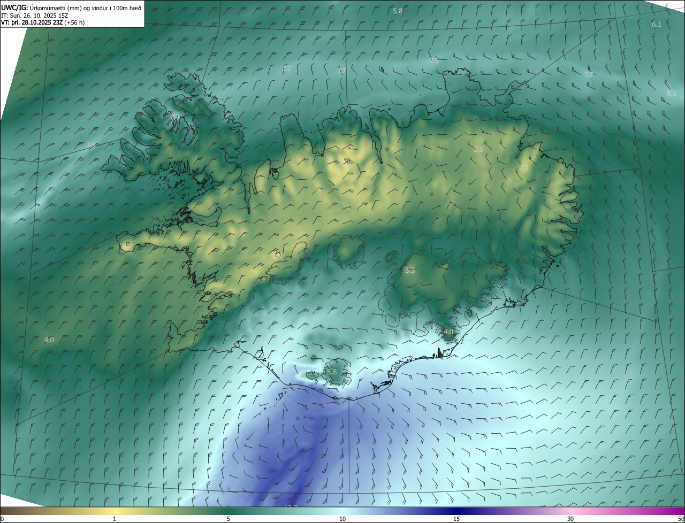Click the 7.9 value label
The width and height of the screenshot is (685, 523).
[x=434, y=61]
